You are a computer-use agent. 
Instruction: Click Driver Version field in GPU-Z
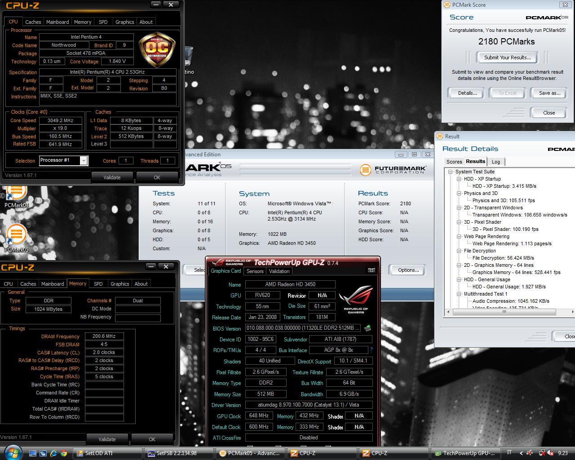pyautogui.click(x=309, y=405)
